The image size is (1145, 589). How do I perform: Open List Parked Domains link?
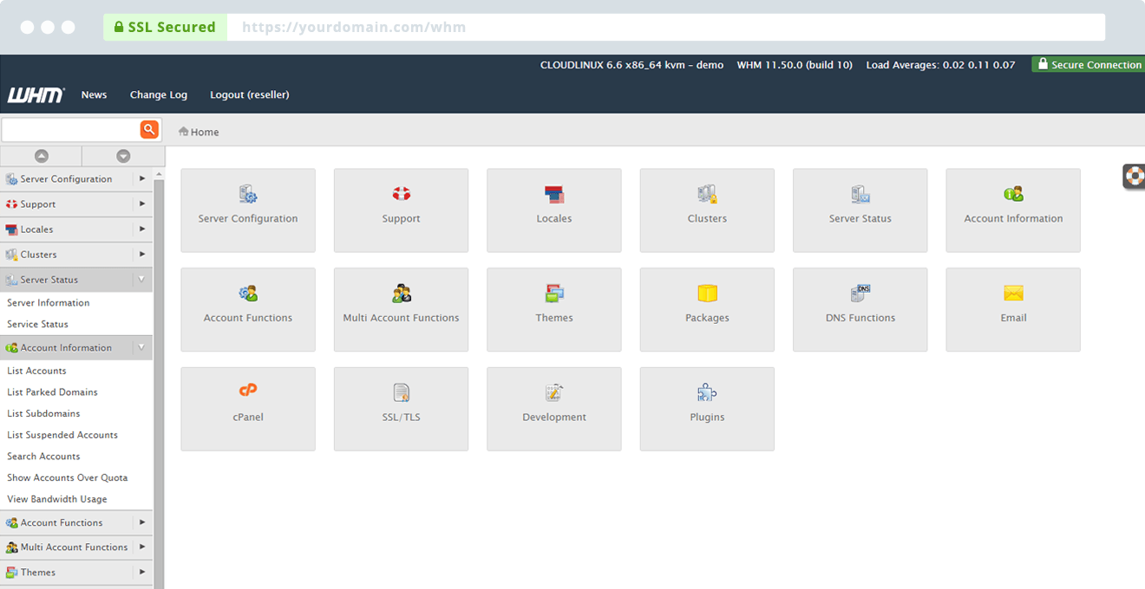pyautogui.click(x=52, y=392)
